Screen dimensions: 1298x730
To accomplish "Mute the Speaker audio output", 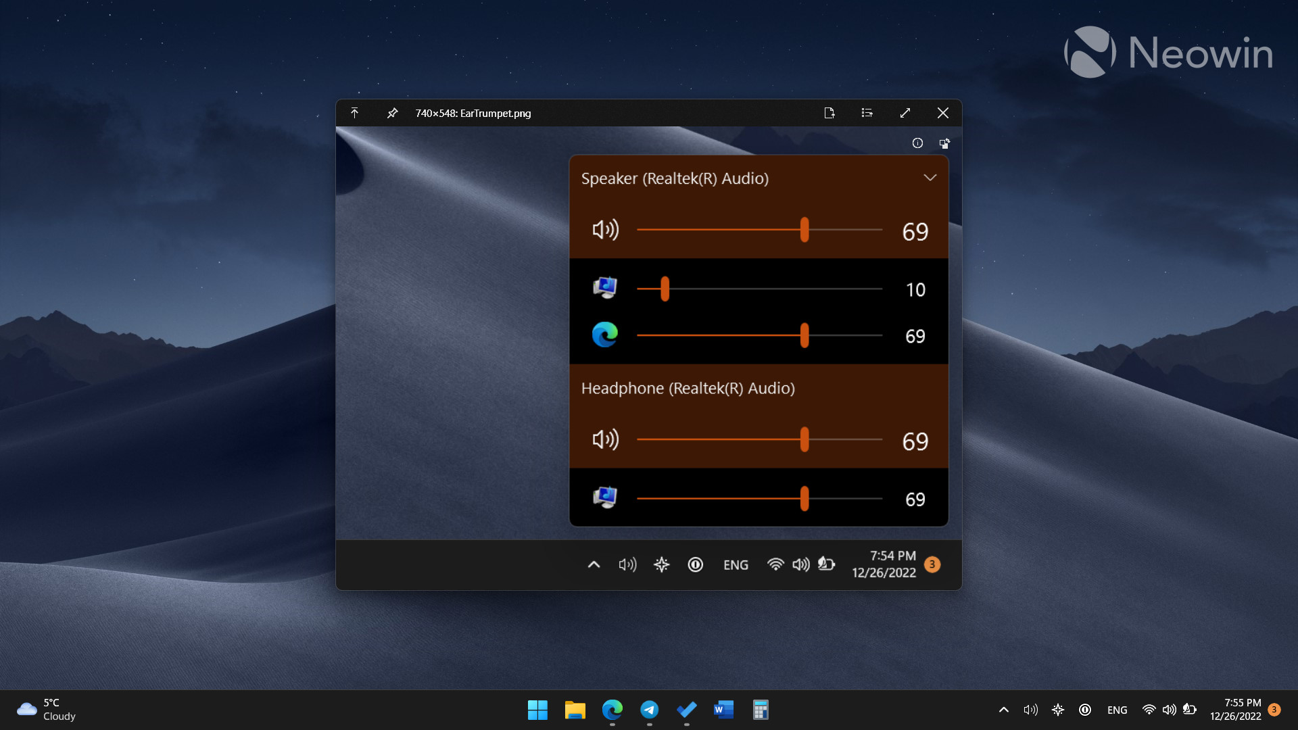I will click(x=604, y=230).
